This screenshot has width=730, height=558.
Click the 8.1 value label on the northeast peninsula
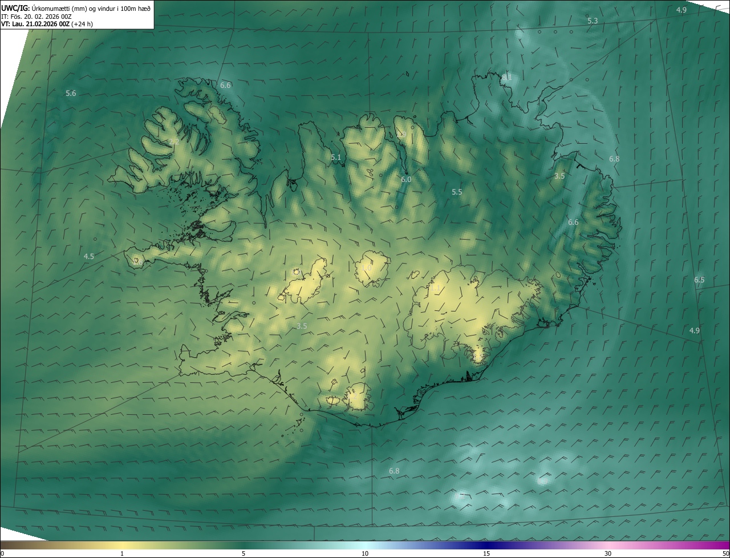point(506,76)
